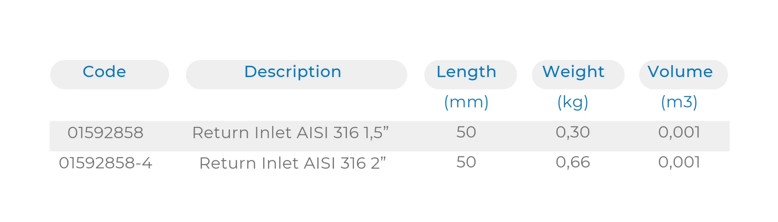Click volume 0,001 in the 1,5" inlet row
The image size is (778, 222).
pos(679,132)
